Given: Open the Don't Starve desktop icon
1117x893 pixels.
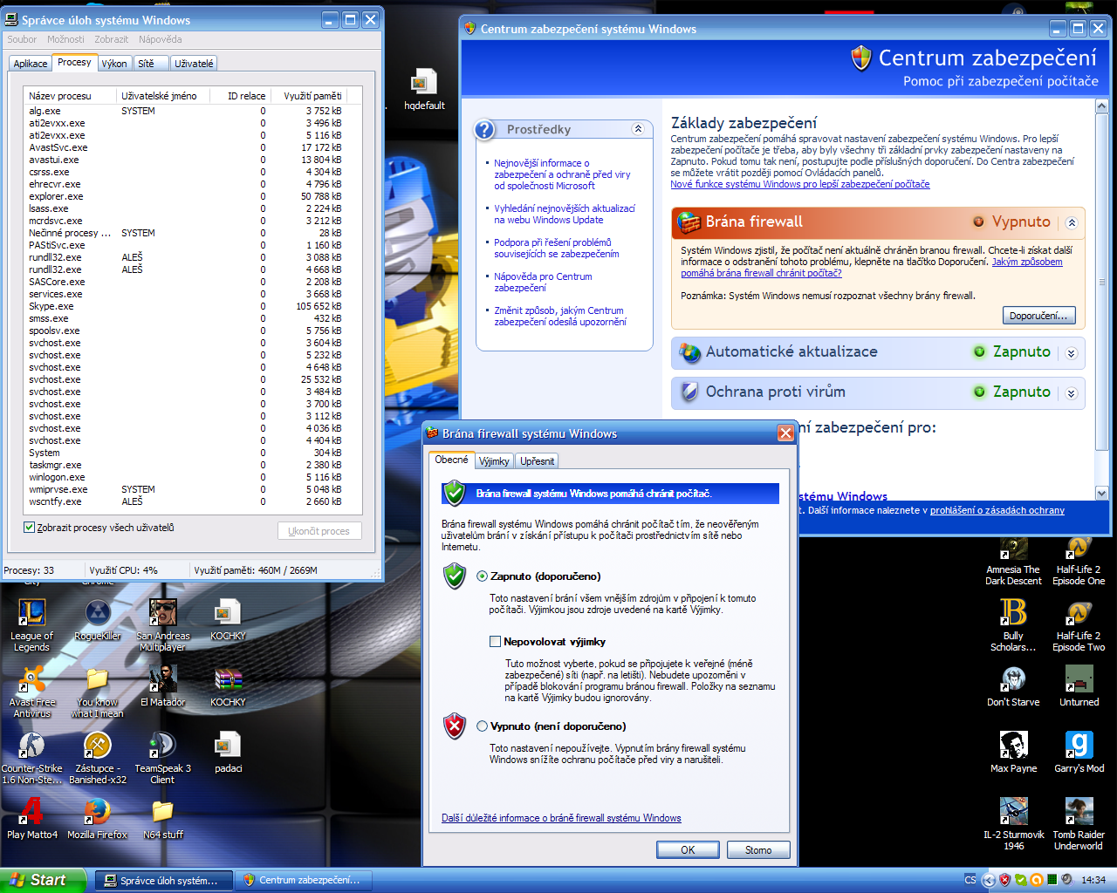Looking at the screenshot, I should coord(1013,679).
